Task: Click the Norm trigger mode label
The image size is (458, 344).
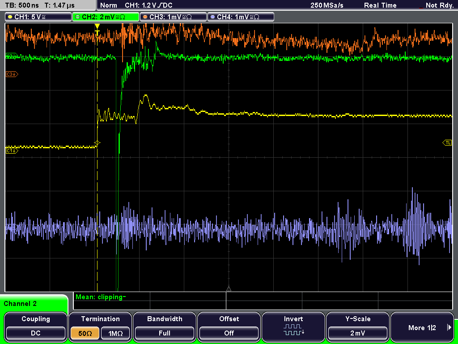Action: (108, 5)
